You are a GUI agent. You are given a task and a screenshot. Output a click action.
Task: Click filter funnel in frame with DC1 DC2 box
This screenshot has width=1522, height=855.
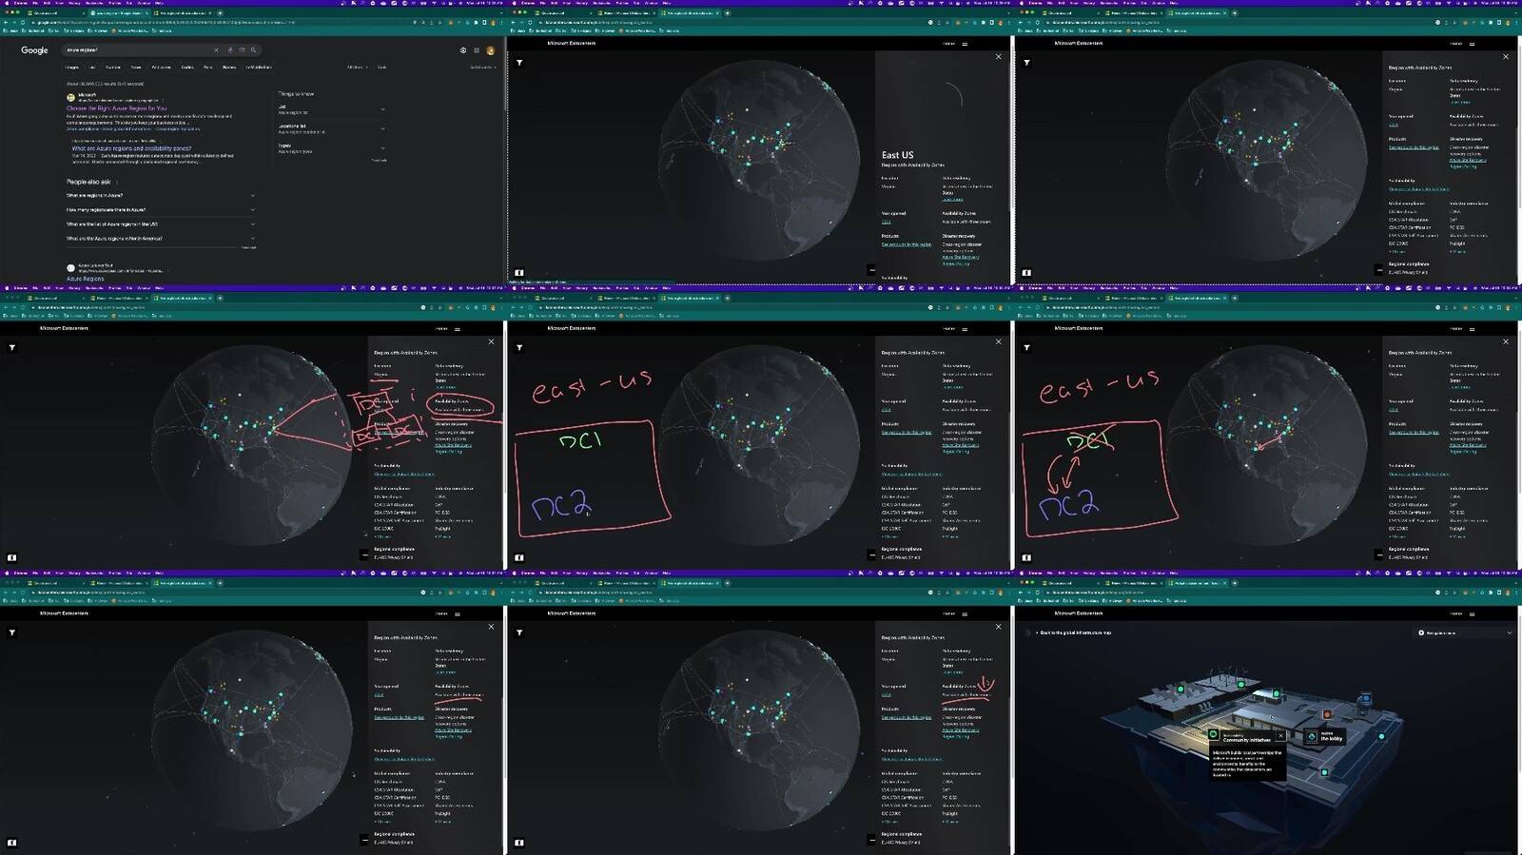[519, 348]
